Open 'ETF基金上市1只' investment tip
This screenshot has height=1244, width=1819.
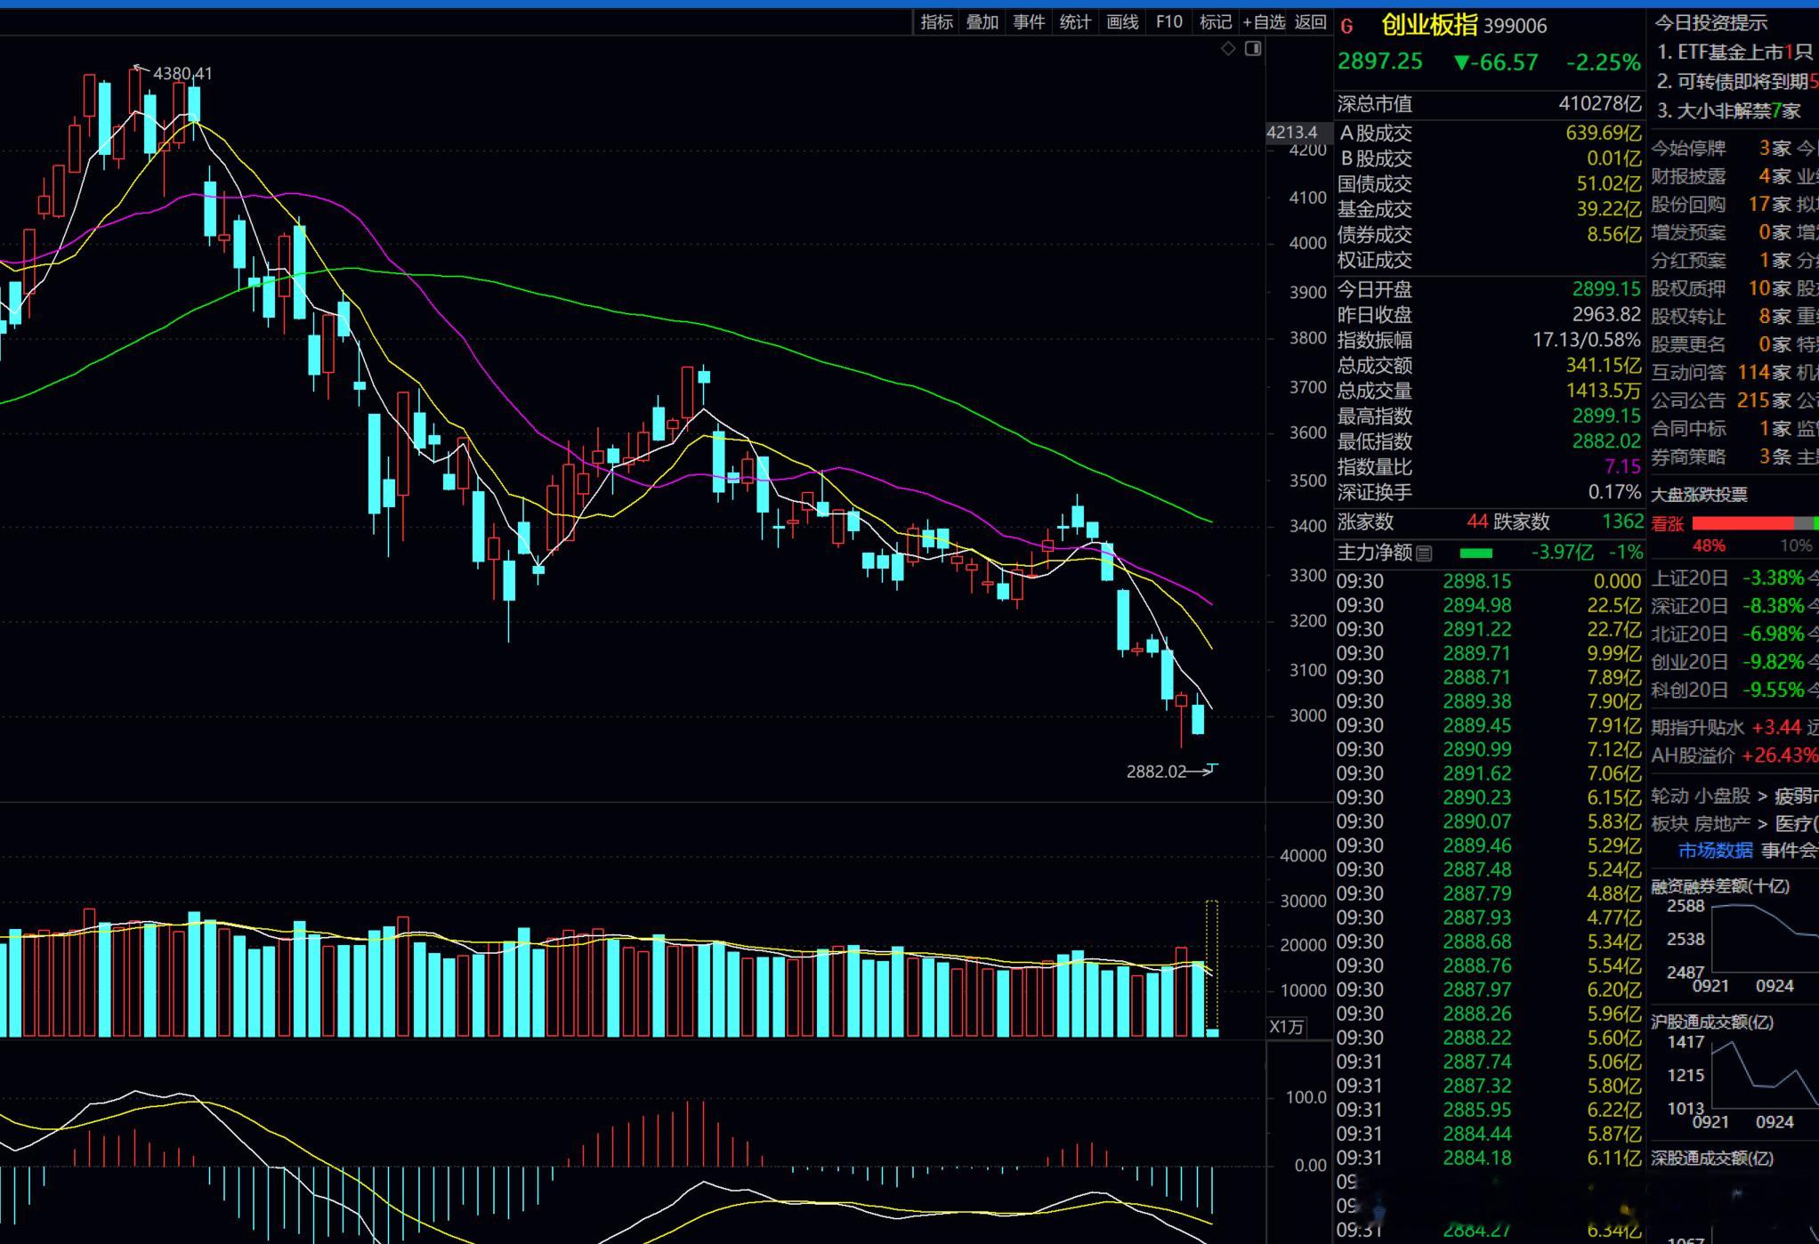pyautogui.click(x=1734, y=53)
